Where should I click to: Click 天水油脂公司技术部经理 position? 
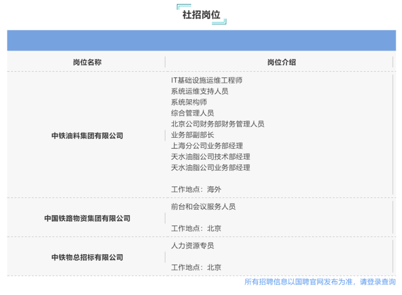click(210, 157)
